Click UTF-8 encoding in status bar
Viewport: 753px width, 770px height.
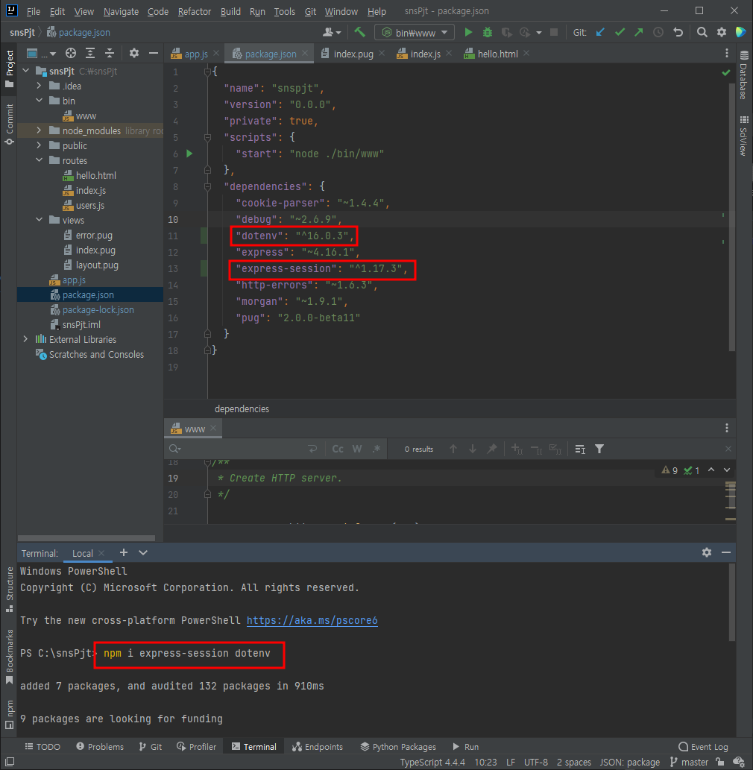pyautogui.click(x=535, y=762)
